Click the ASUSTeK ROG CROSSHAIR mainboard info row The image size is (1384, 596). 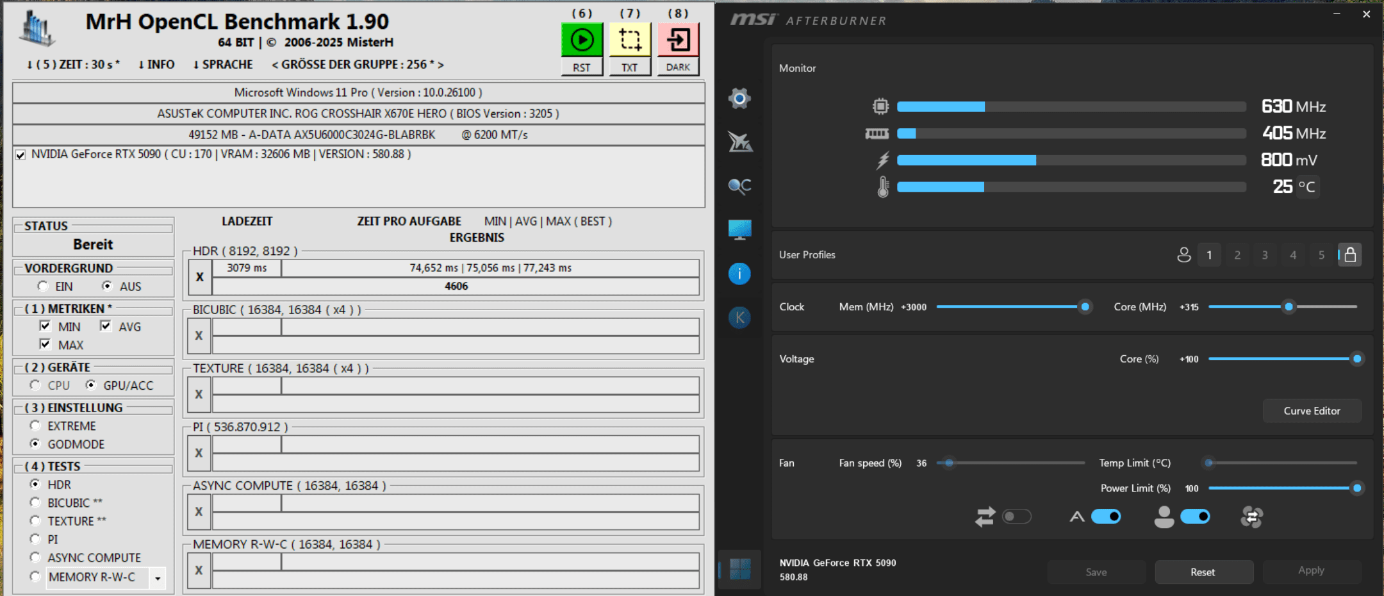[358, 113]
